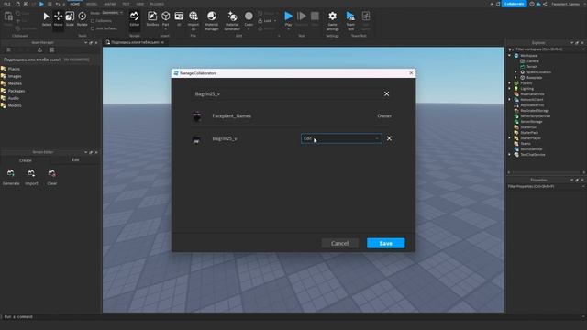Toggle the Lock tool
The width and height of the screenshot is (587, 330).
[x=267, y=21]
